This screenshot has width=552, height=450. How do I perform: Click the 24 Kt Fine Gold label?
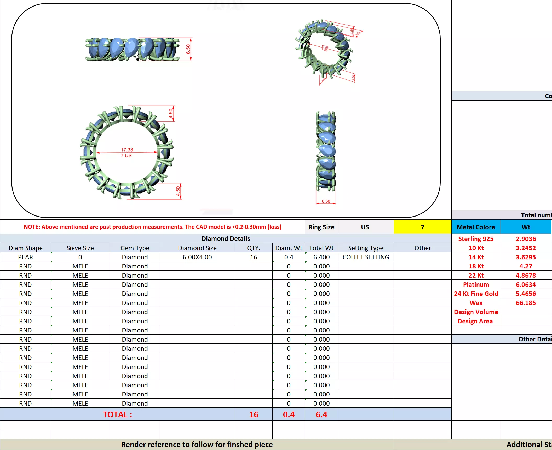click(x=476, y=294)
